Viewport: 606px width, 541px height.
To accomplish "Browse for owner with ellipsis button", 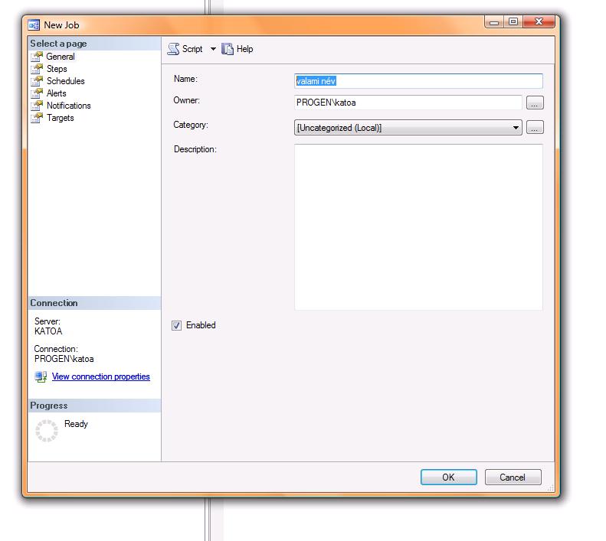I will click(x=535, y=103).
